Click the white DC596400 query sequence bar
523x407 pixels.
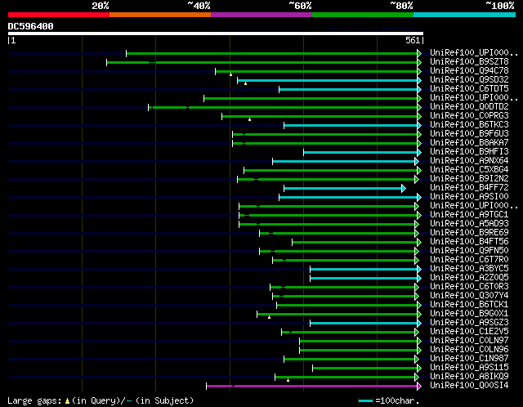coord(216,34)
